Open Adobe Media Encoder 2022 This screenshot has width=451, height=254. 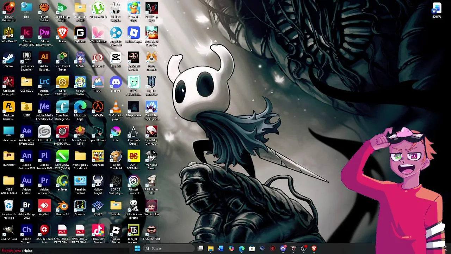click(x=44, y=111)
